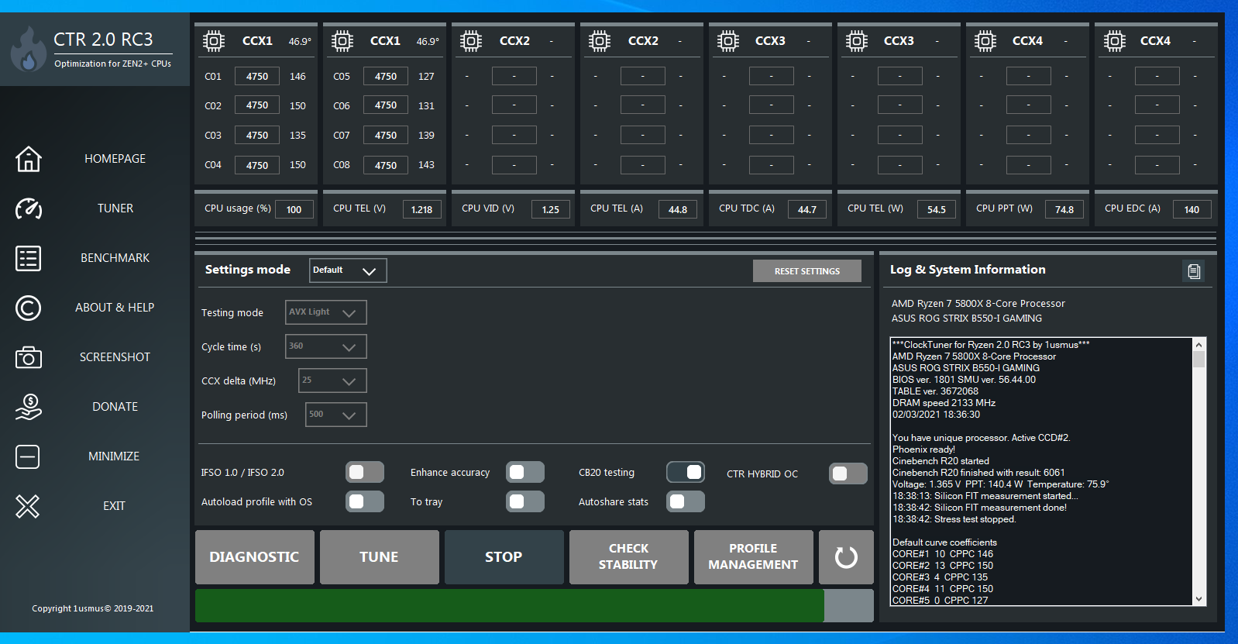Click the CPU TEL (A) value 44.8
Screen dimensions: 1238x644
click(x=678, y=209)
